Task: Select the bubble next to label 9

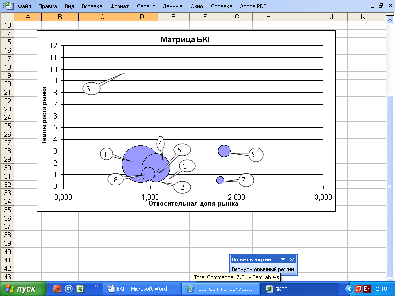Action: 224,151
